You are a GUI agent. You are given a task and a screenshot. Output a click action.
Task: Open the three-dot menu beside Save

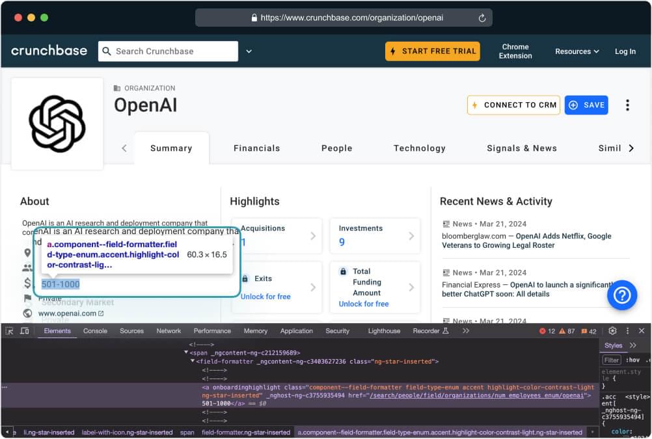point(627,105)
